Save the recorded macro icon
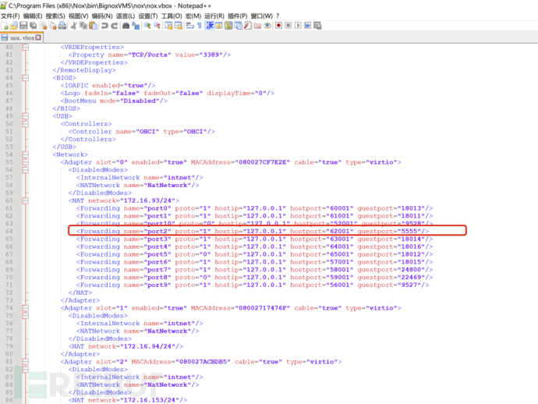Screen dimensions: 538x404 point(317,26)
